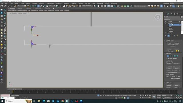This screenshot has height=103, width=183.
Task: Restrict transform to the Z axis
Action: 168,6
